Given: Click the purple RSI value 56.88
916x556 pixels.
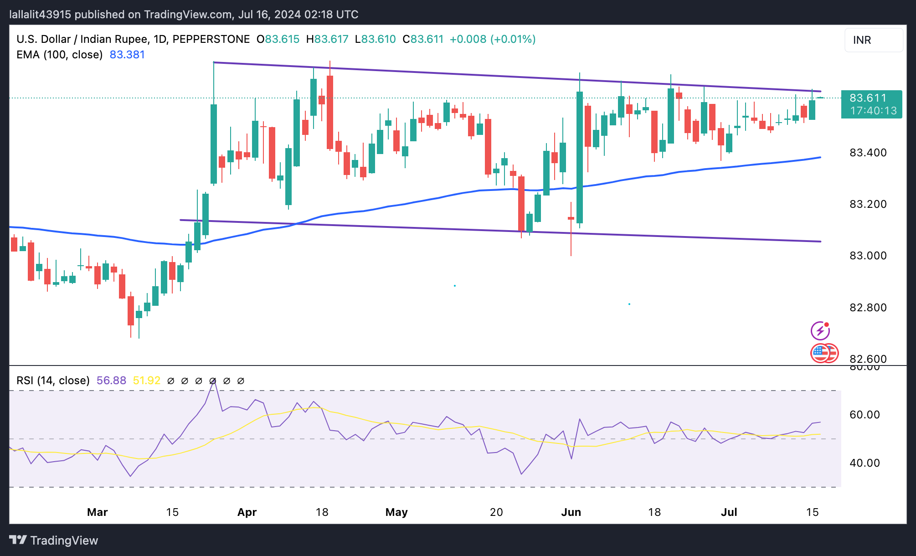Looking at the screenshot, I should click(x=111, y=381).
